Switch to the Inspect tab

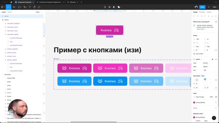(x=209, y=12)
